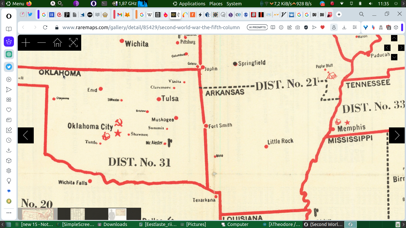The width and height of the screenshot is (406, 228).
Task: Open the privacy shield in the address bar
Action: pyautogui.click(x=306, y=27)
